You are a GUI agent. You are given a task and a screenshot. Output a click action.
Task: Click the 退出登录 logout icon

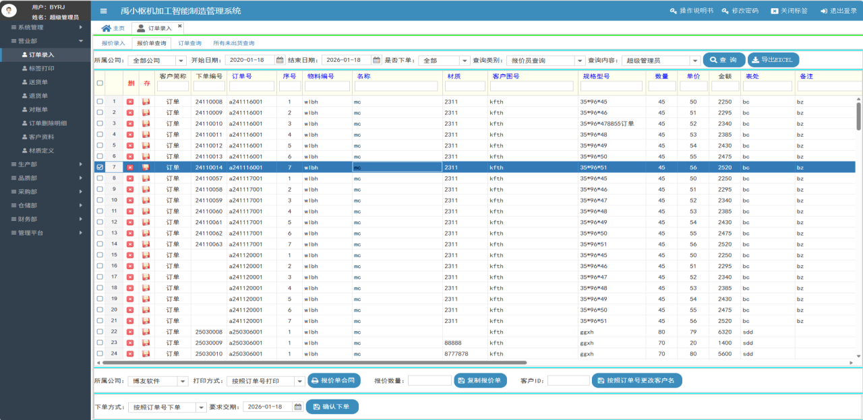coord(823,11)
